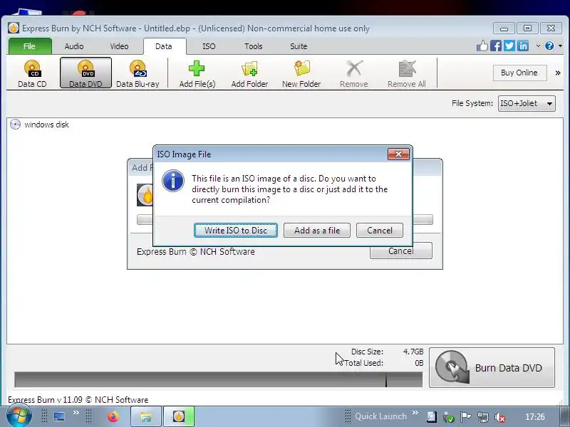Click the Express Burn v 11.09 status text

(x=78, y=400)
